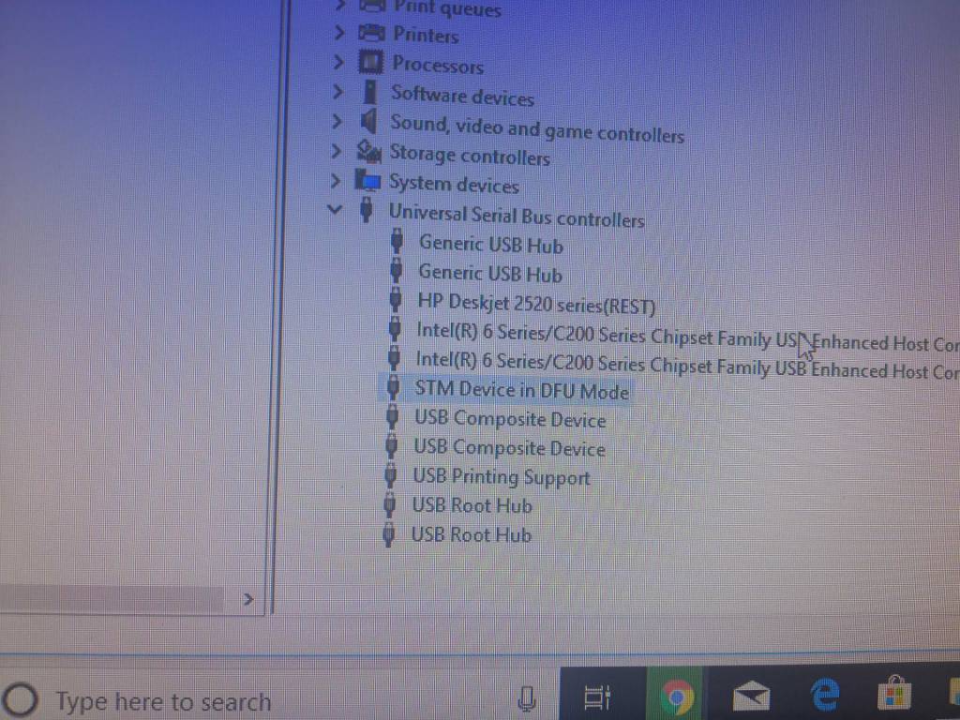The width and height of the screenshot is (960, 720).
Task: Launch Microsoft Edge from the taskbar
Action: (825, 696)
